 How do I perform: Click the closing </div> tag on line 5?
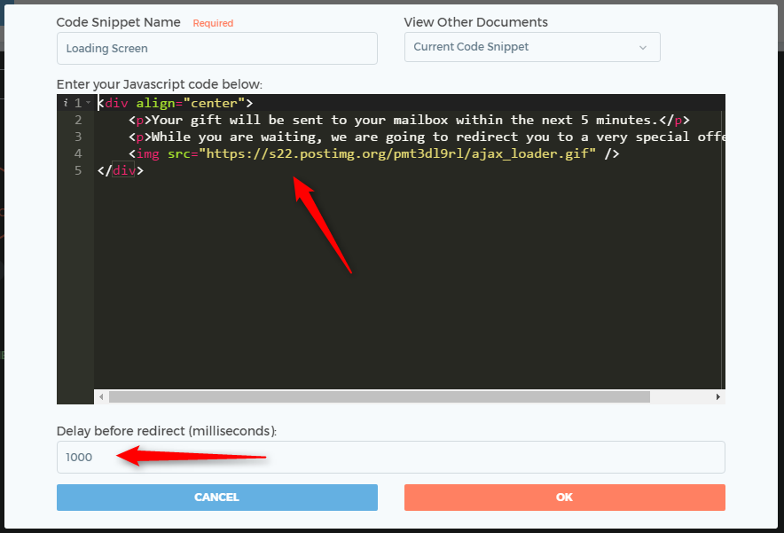point(121,170)
